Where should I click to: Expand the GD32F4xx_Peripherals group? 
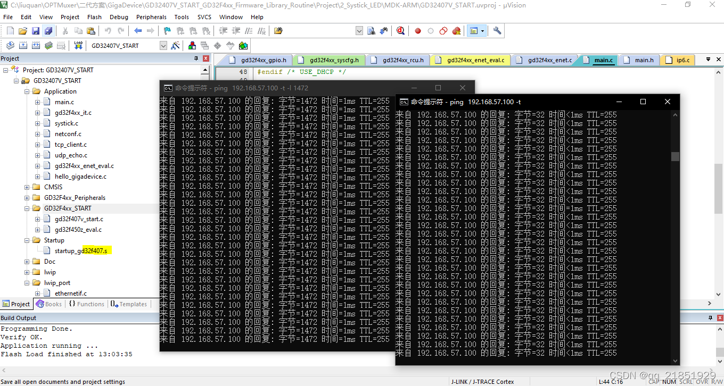27,198
